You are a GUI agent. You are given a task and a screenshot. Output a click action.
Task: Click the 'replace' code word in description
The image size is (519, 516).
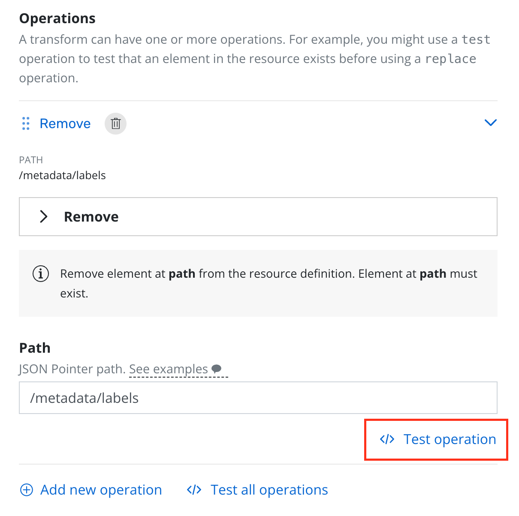[450, 59]
